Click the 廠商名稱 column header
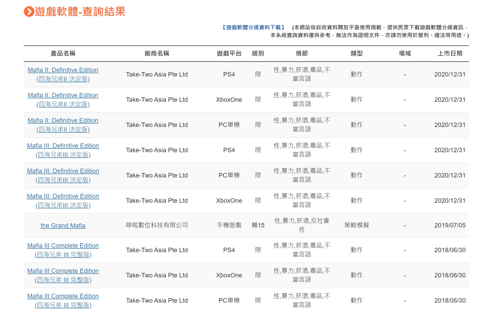Image resolution: width=495 pixels, height=319 pixels. point(157,53)
